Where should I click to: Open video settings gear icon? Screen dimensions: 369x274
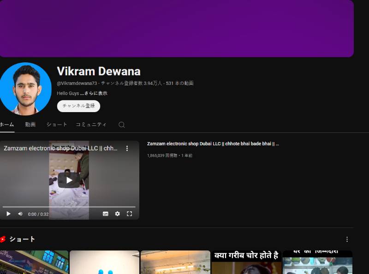[118, 214]
